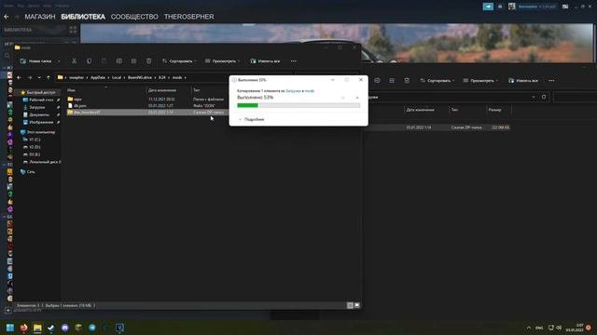The image size is (597, 335).
Task: Click the Copy icon in mods window toolbar
Action: (90, 61)
